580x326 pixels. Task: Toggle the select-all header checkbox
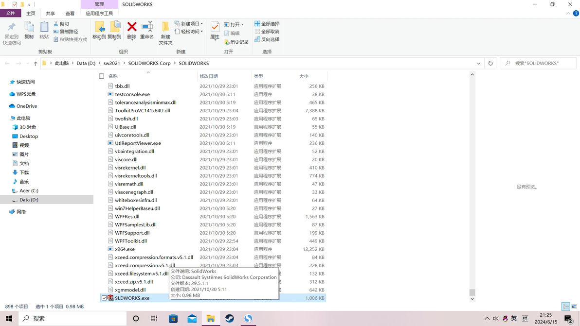101,76
